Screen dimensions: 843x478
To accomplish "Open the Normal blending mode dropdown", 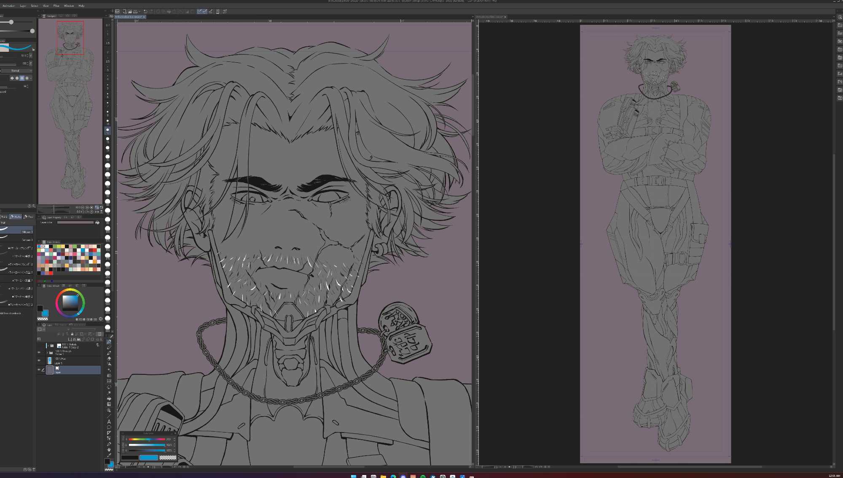I will point(17,71).
